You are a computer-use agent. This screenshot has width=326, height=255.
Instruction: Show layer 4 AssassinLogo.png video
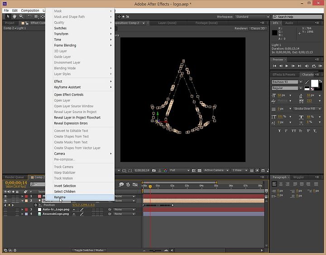click(5, 214)
